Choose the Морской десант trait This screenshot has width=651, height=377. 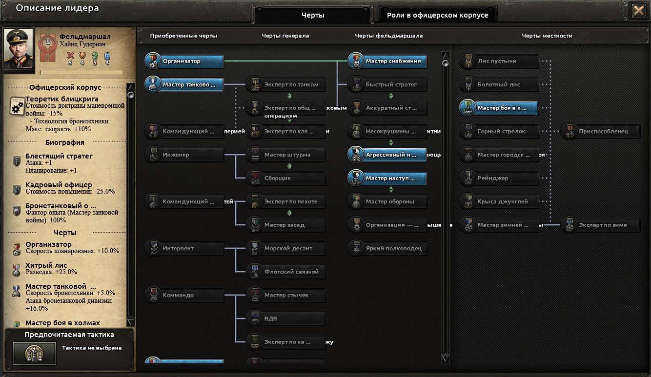286,248
